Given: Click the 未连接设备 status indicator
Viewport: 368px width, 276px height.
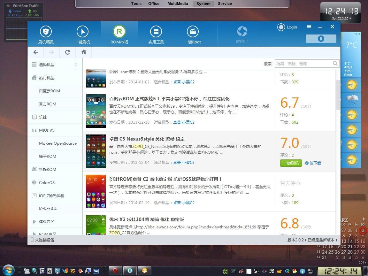Looking at the screenshot, I should [42, 240].
